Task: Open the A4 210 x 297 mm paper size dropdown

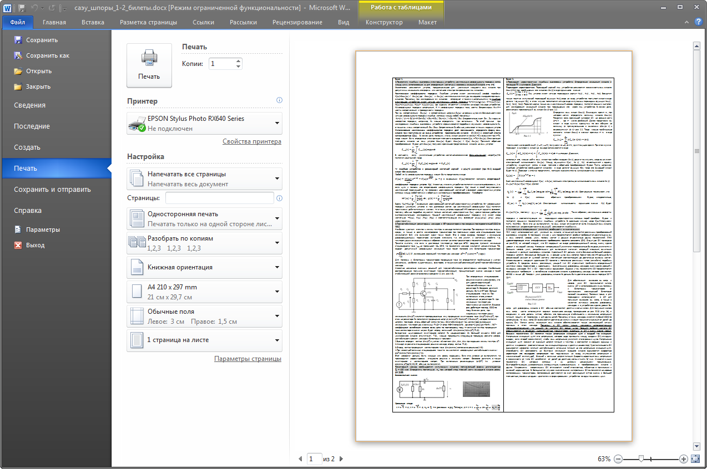Action: pyautogui.click(x=204, y=292)
